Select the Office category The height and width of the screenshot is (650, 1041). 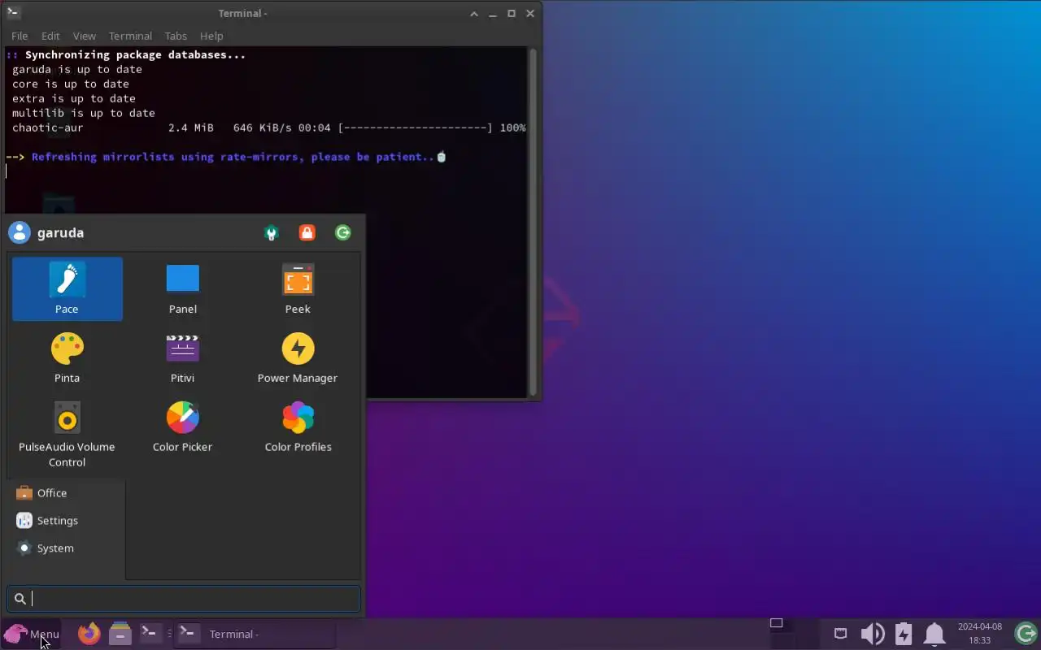pyautogui.click(x=67, y=493)
